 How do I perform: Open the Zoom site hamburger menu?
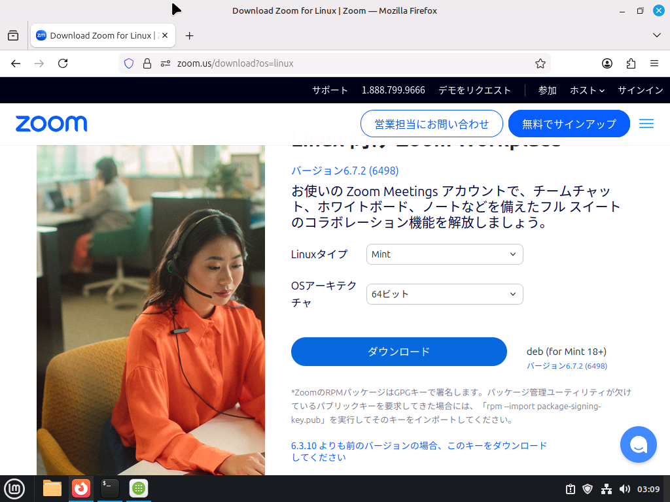coord(646,124)
